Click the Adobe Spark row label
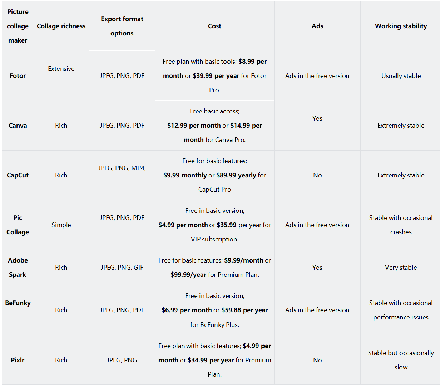 coord(18,268)
